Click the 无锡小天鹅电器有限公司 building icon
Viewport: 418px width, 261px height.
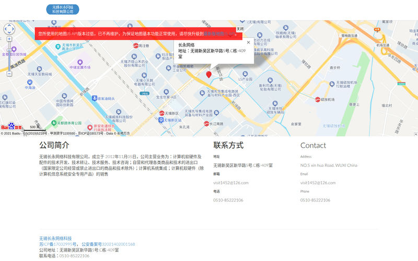[x=144, y=75]
